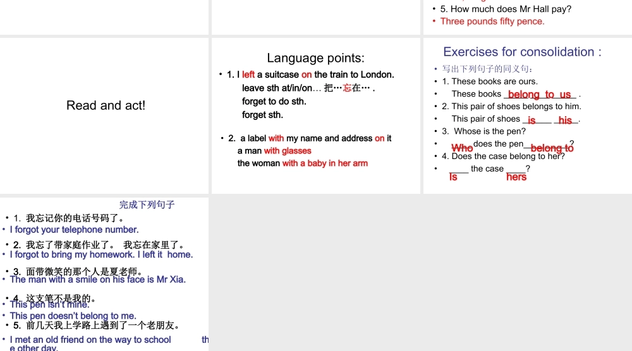Click the phrase 'a man with glasses'
Image resolution: width=632 pixels, height=351 pixels.
[x=274, y=150]
